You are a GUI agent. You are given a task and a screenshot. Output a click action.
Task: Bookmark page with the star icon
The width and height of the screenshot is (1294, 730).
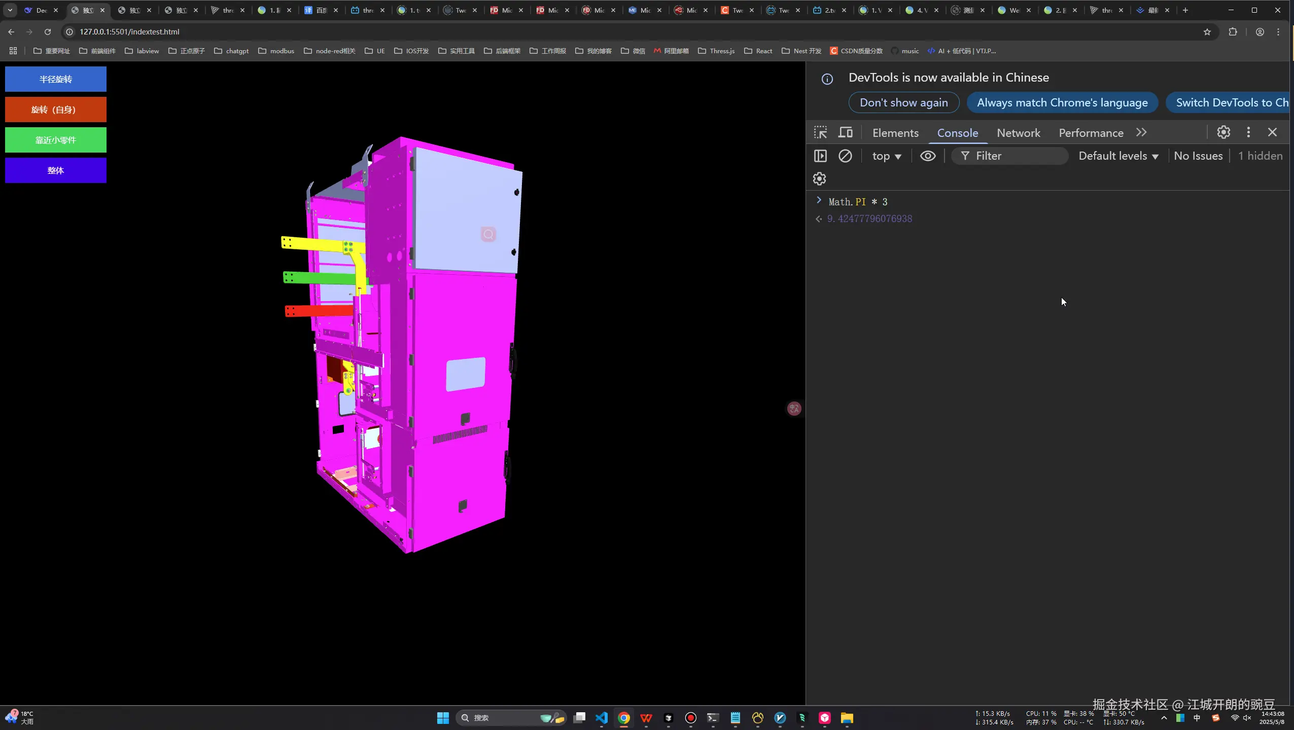coord(1207,32)
